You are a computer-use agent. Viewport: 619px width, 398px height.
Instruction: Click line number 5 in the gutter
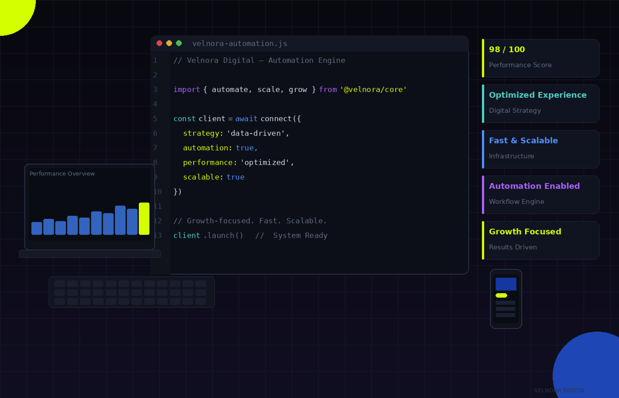tap(155, 119)
